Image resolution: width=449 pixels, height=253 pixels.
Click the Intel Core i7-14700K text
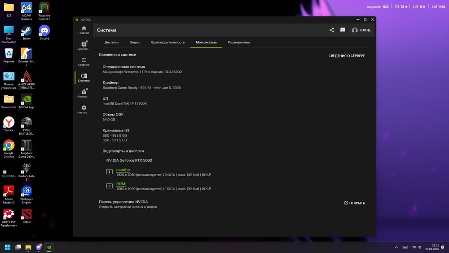124,103
